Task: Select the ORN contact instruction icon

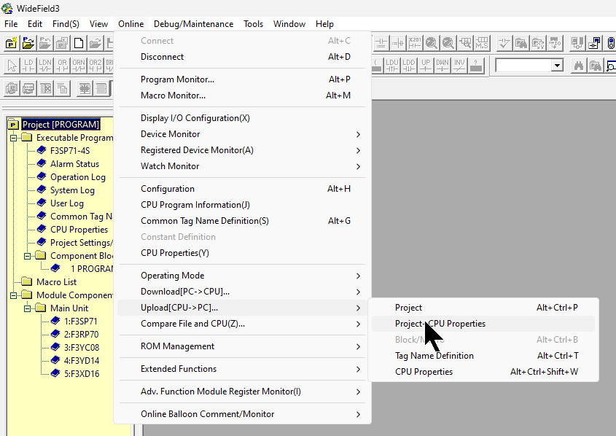Action: point(79,66)
